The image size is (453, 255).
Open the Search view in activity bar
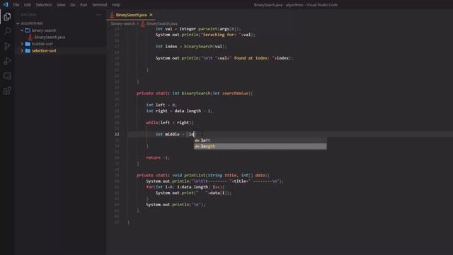(7, 31)
